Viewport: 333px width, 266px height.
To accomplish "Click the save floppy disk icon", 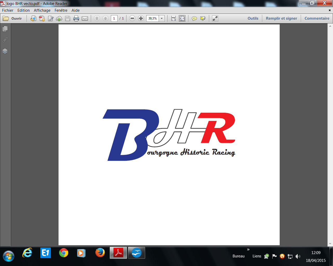I will click(x=68, y=18).
